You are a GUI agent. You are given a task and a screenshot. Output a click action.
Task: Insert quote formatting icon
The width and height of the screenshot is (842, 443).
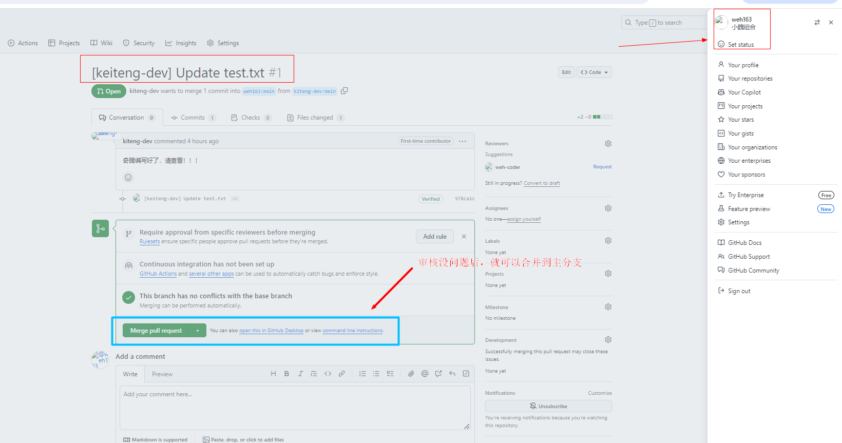[x=314, y=374]
